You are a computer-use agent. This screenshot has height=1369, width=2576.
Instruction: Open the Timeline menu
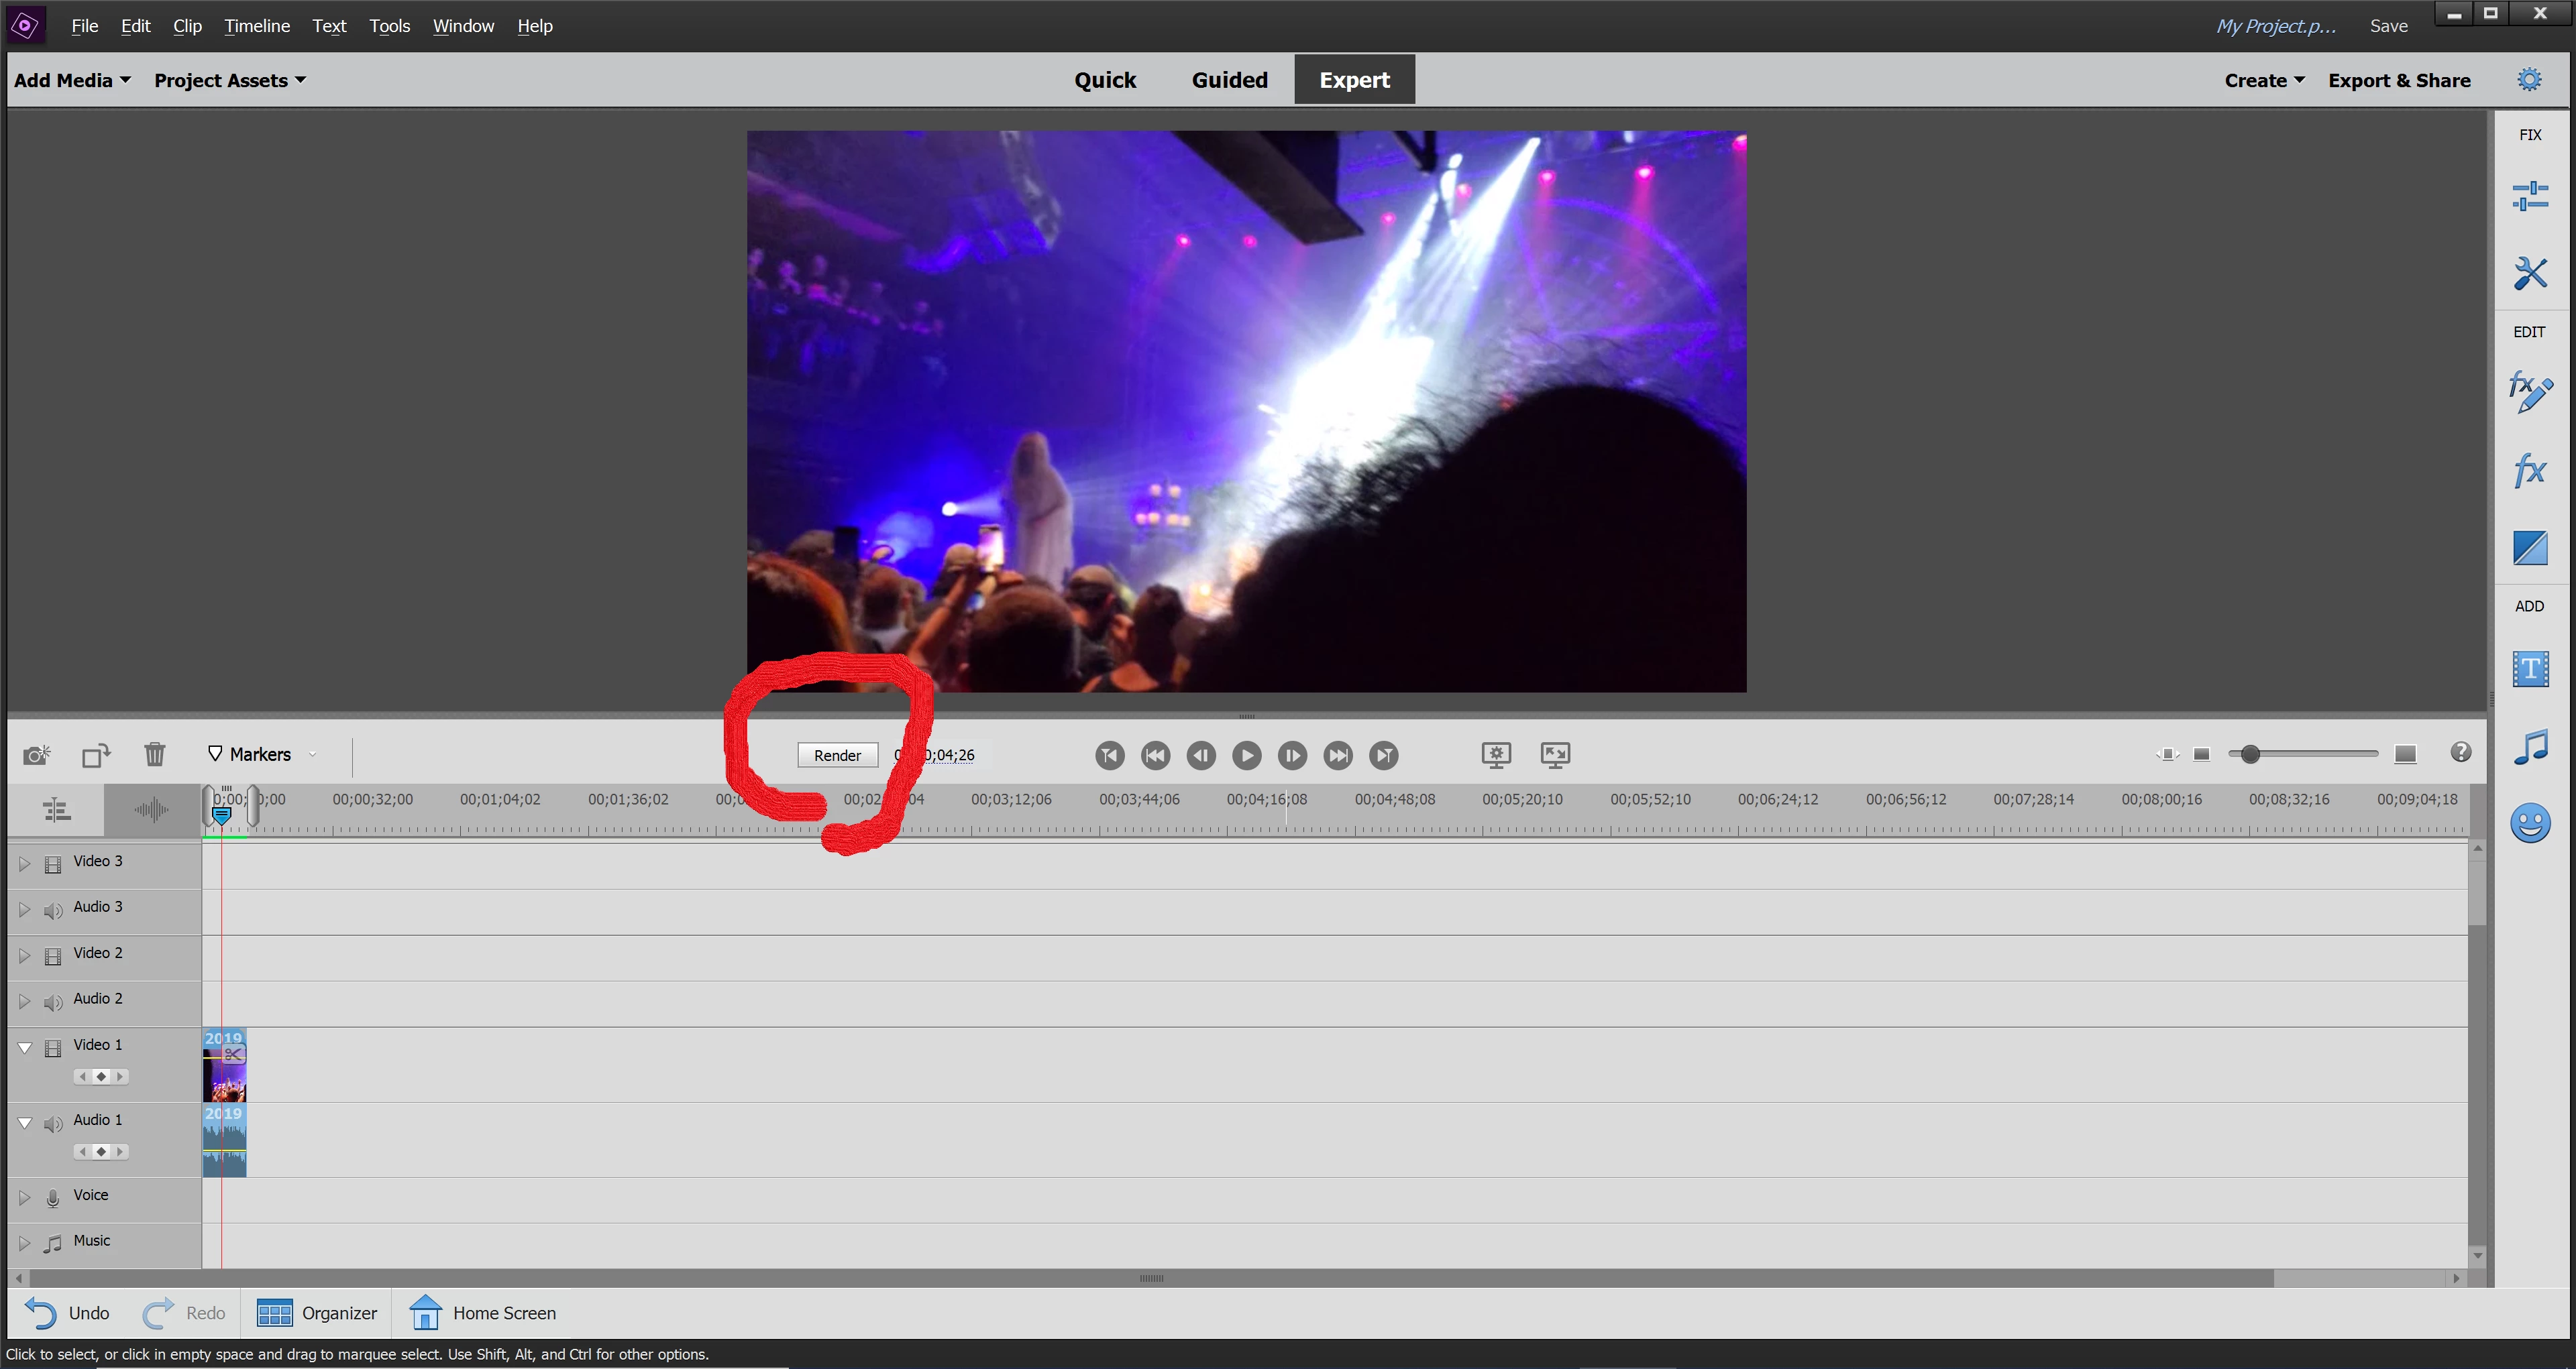click(256, 26)
